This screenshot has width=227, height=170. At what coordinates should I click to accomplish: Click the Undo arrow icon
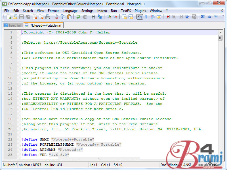click(77, 17)
